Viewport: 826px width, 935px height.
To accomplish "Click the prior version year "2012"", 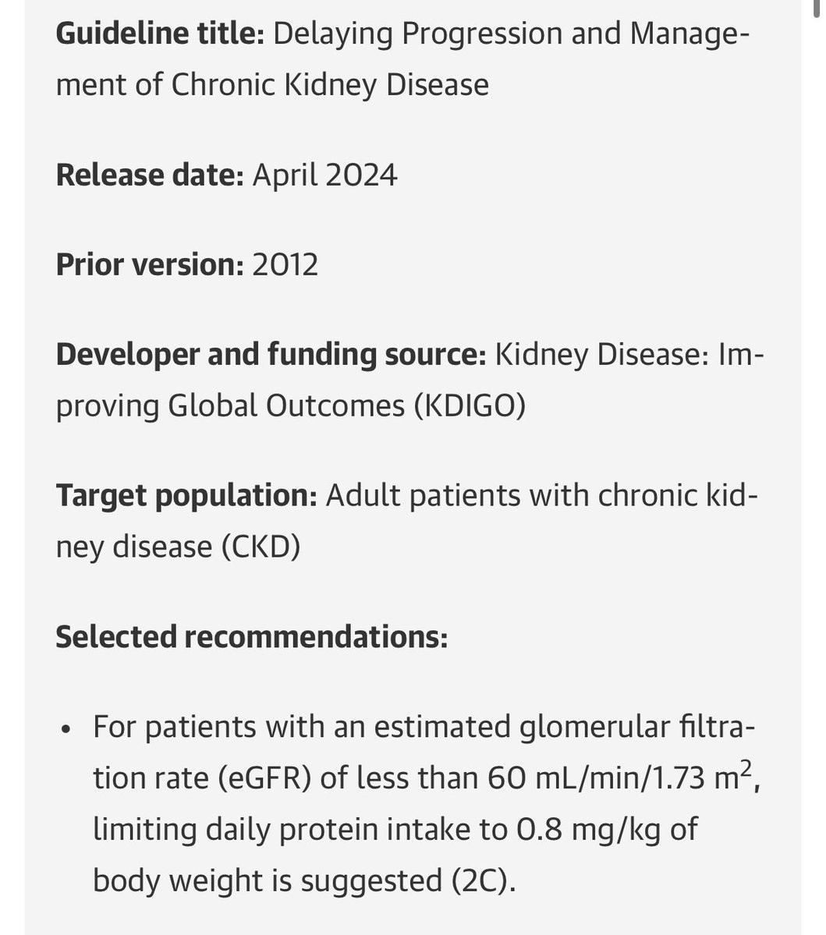I will [x=285, y=265].
